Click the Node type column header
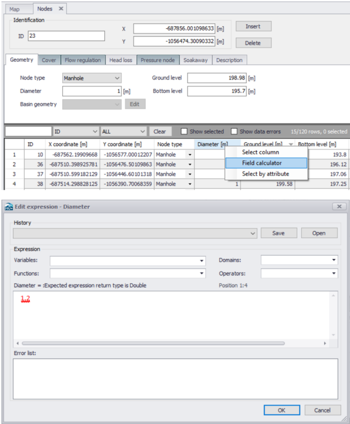The image size is (350, 424). pos(174,144)
